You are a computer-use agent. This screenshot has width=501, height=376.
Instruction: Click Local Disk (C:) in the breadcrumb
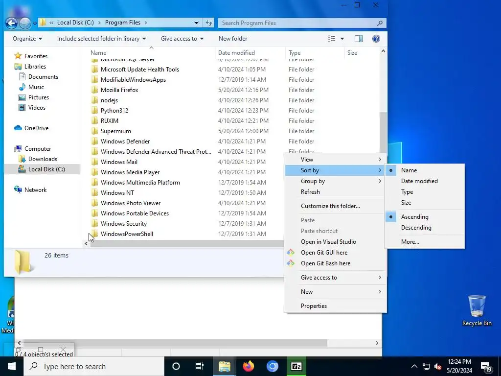pos(75,23)
